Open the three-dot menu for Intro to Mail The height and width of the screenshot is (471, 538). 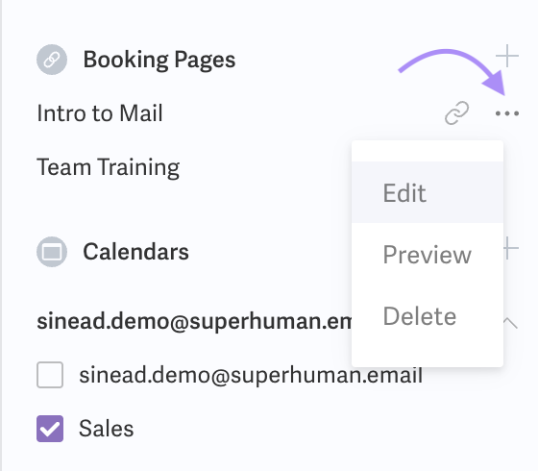[507, 113]
